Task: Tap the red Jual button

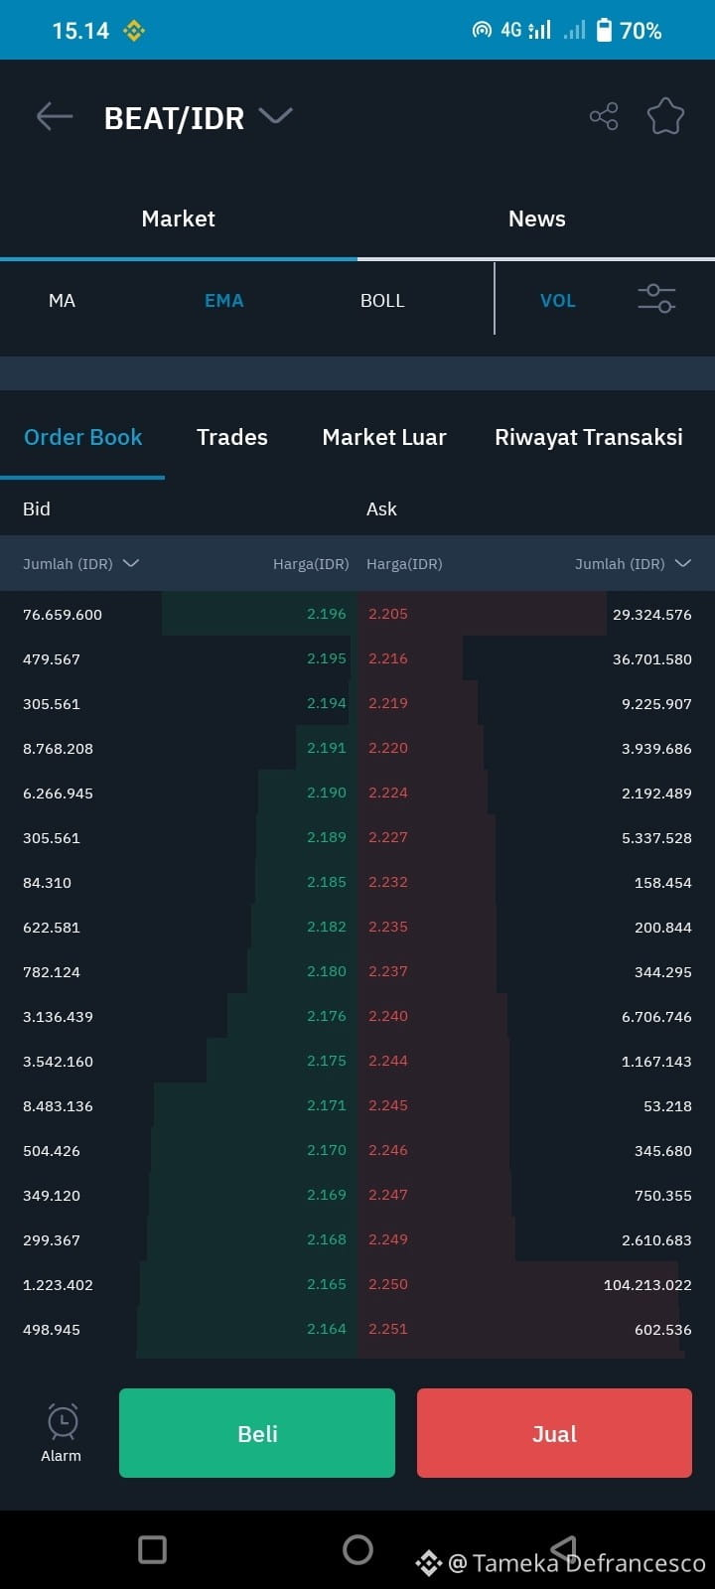Action: pos(554,1433)
